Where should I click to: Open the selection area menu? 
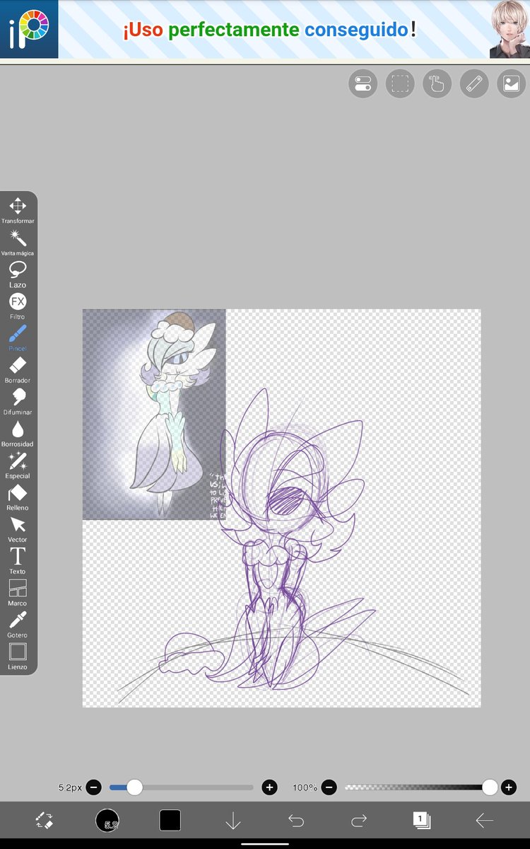pyautogui.click(x=400, y=83)
